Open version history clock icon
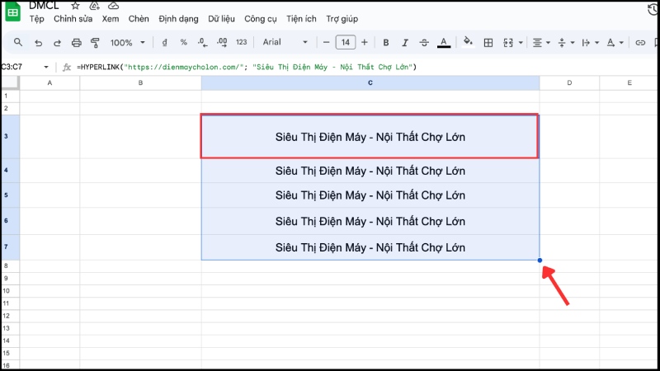The height and width of the screenshot is (371, 660). click(x=653, y=9)
